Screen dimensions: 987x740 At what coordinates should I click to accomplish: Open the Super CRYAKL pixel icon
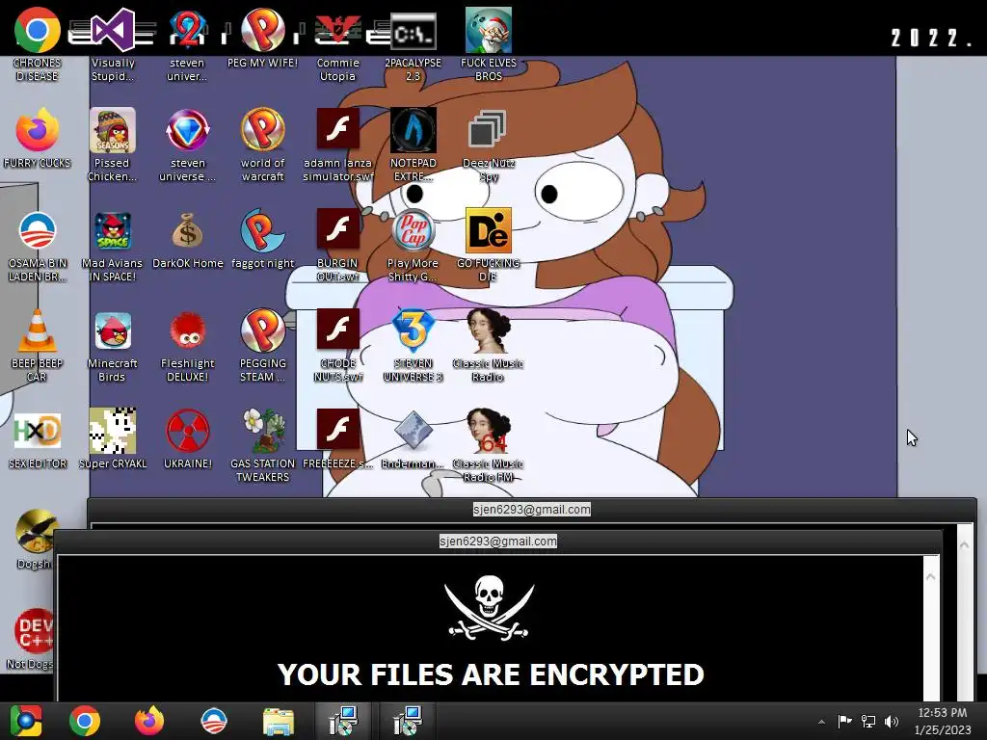pyautogui.click(x=113, y=431)
